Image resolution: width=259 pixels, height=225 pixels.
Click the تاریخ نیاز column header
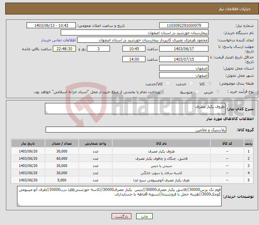click(x=28, y=143)
